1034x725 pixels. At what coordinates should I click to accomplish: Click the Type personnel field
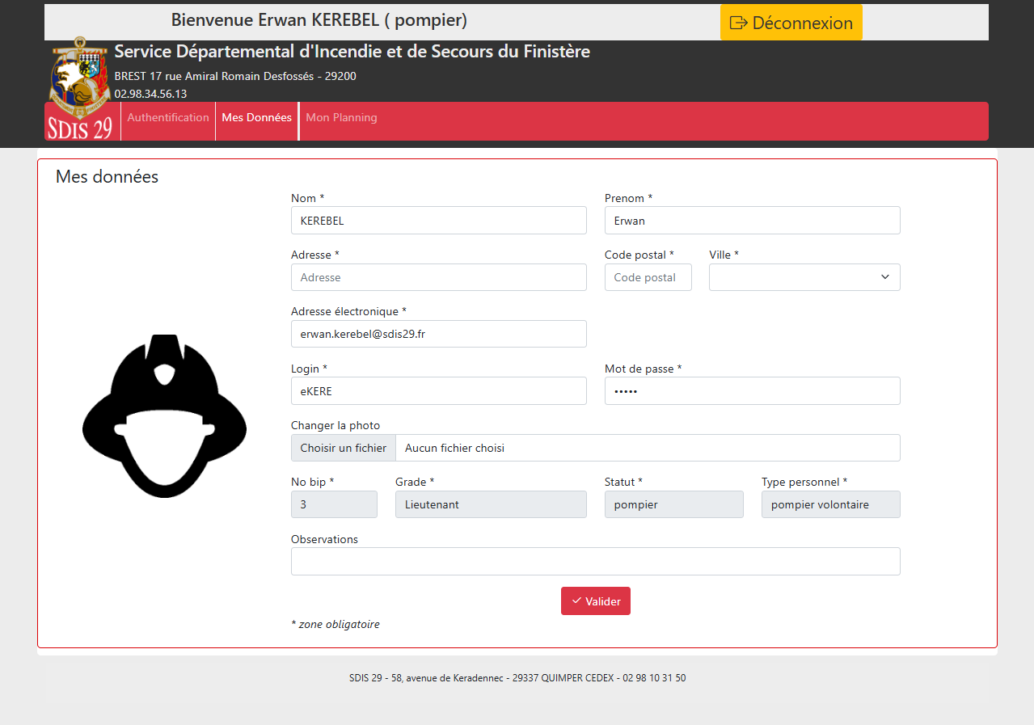[x=830, y=504]
